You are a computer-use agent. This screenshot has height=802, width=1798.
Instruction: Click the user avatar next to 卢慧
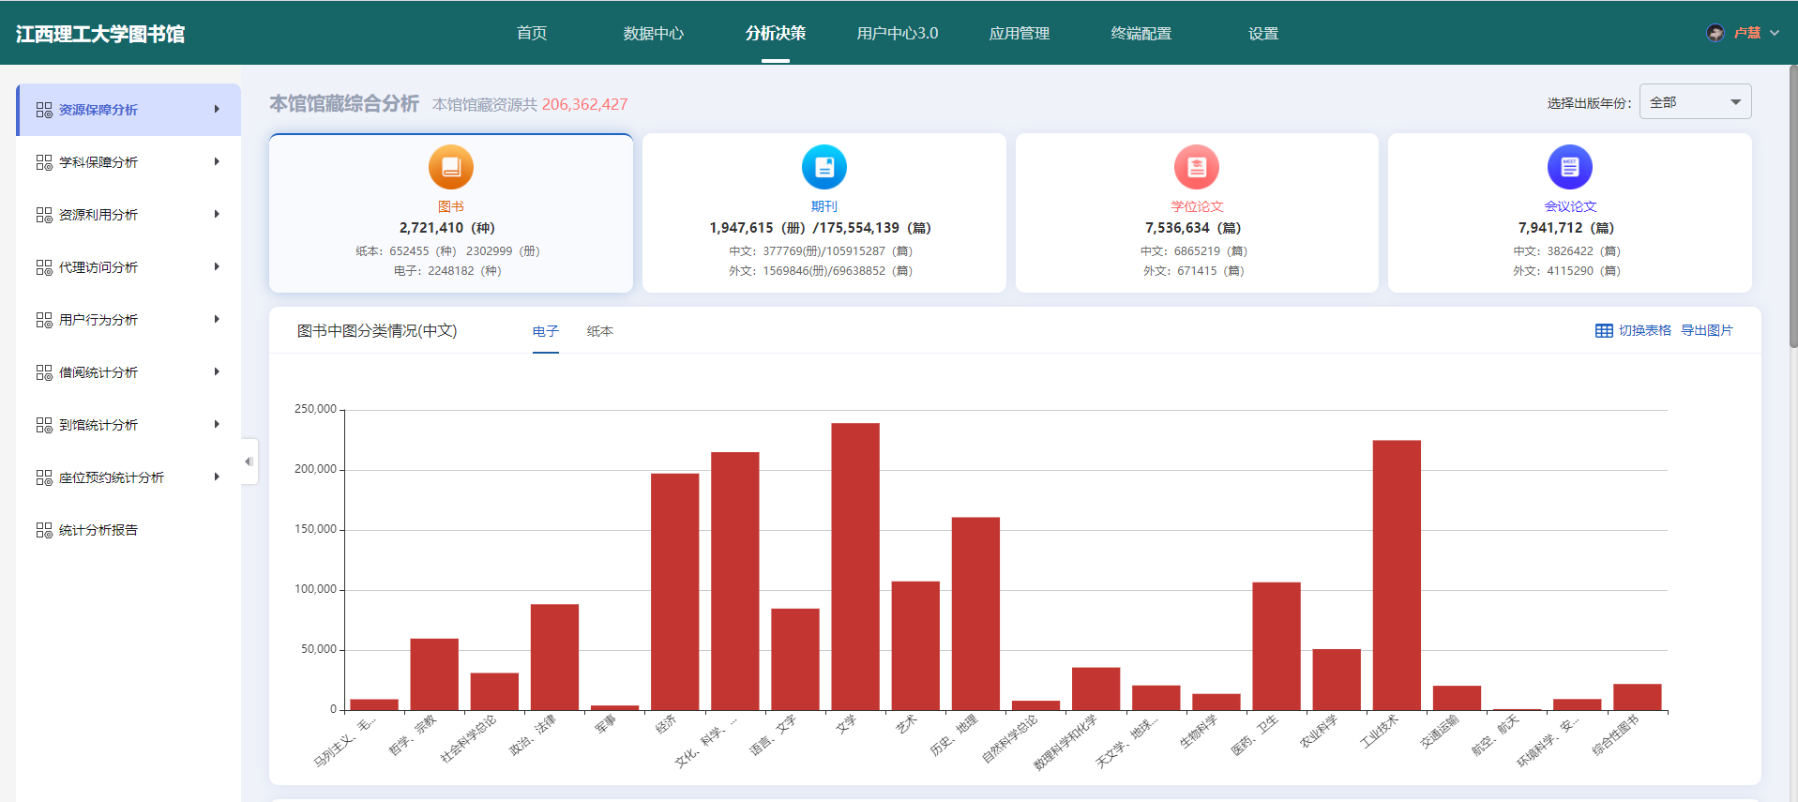(x=1715, y=33)
